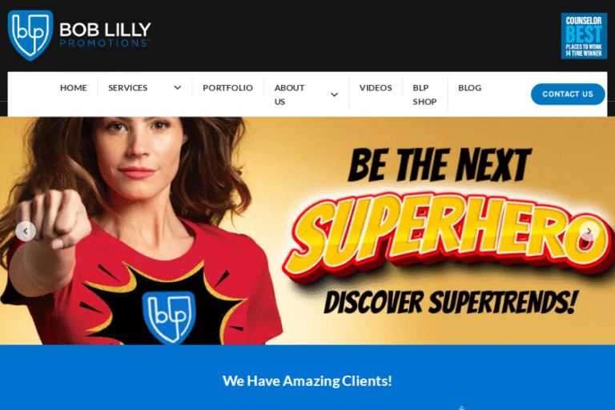Click the We Have Amazing Clients heading
Image resolution: width=615 pixels, height=410 pixels.
point(307,381)
